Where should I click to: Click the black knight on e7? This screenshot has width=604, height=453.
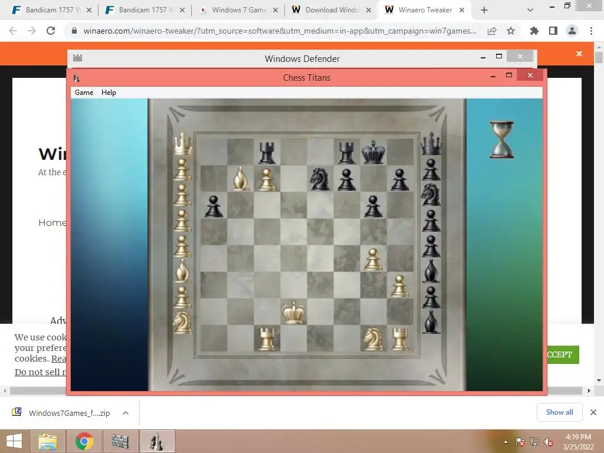320,179
